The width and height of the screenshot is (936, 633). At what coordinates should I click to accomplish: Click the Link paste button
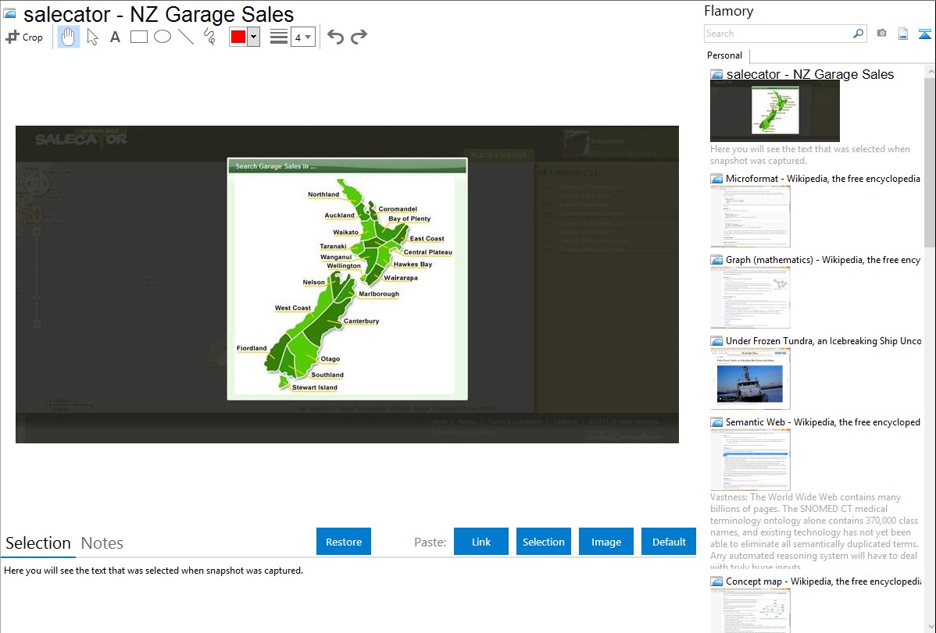pos(481,542)
